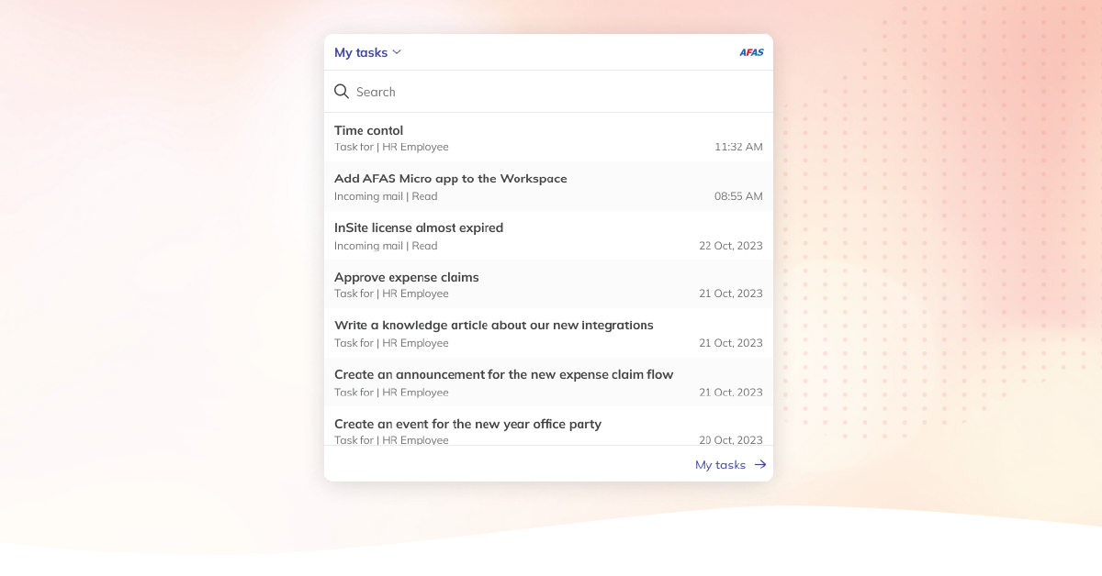Image resolution: width=1102 pixels, height=576 pixels.
Task: Expand the My tasks chevron in header
Action: [397, 52]
